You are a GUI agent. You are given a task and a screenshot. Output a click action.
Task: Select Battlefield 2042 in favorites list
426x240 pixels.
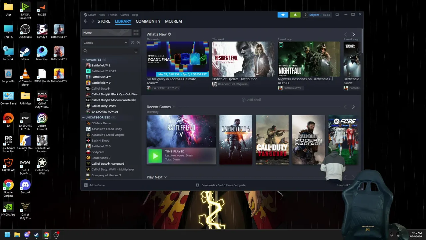point(104,71)
